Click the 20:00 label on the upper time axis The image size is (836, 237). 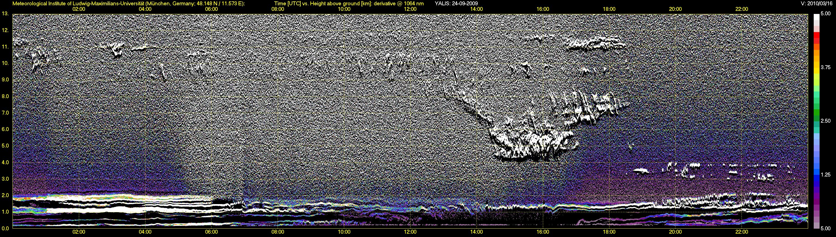(675, 9)
